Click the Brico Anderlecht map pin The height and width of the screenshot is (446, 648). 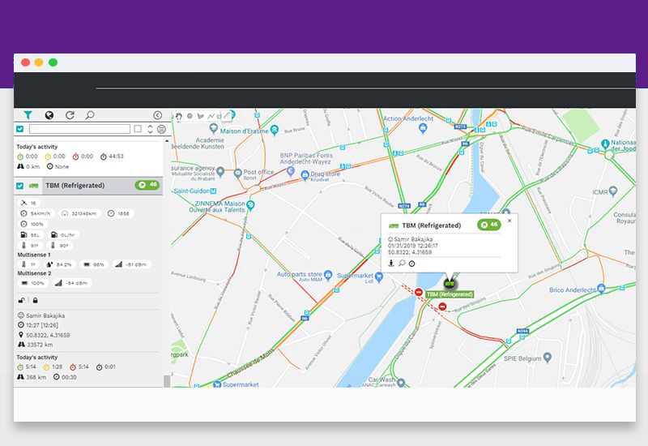601,289
